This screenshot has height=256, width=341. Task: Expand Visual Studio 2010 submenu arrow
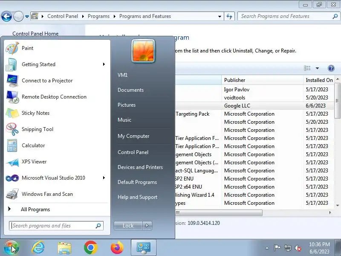tap(104, 178)
